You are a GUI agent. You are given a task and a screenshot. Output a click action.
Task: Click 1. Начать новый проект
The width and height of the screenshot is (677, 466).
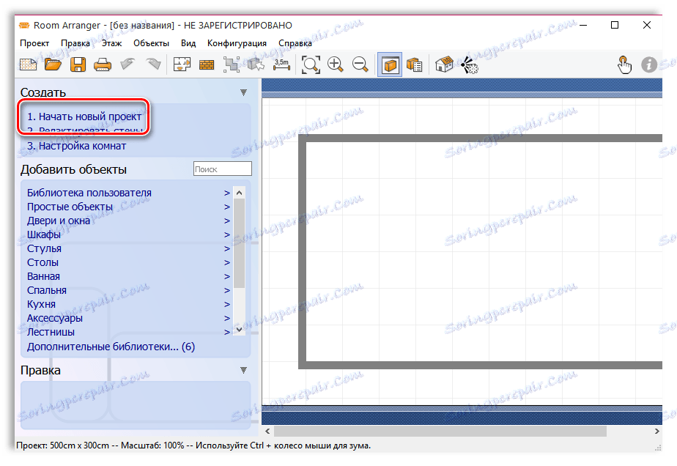coord(84,116)
